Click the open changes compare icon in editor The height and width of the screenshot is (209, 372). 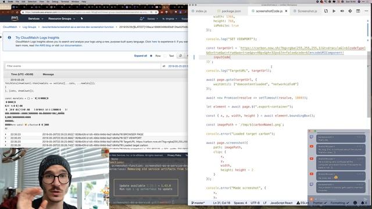326,11
